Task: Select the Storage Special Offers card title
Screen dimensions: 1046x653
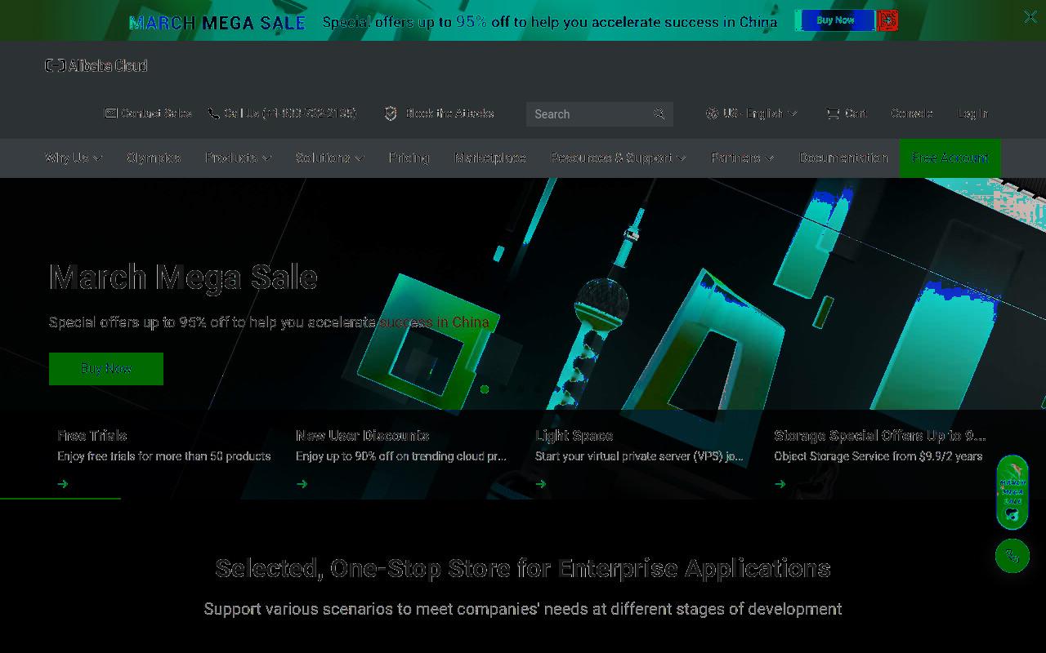Action: tap(880, 436)
